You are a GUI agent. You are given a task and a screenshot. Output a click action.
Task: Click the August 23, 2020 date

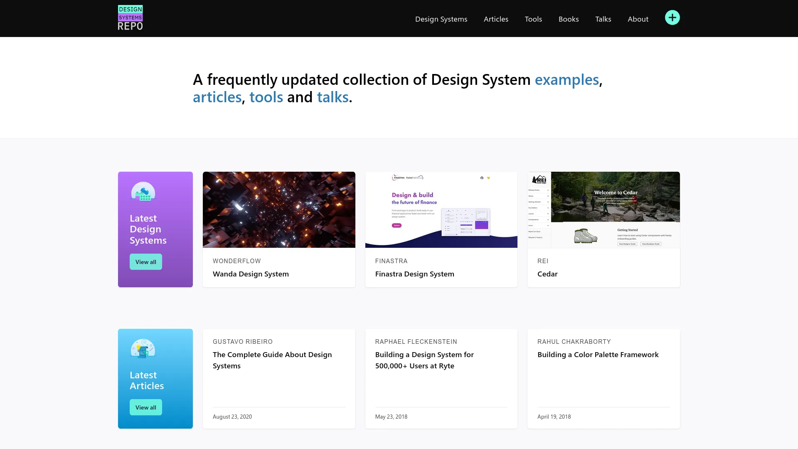click(x=232, y=417)
